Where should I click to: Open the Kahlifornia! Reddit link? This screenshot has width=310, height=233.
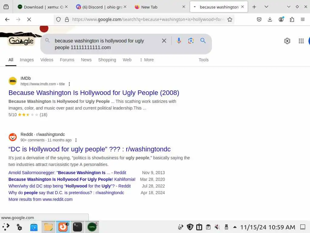pyautogui.click(x=72, y=179)
